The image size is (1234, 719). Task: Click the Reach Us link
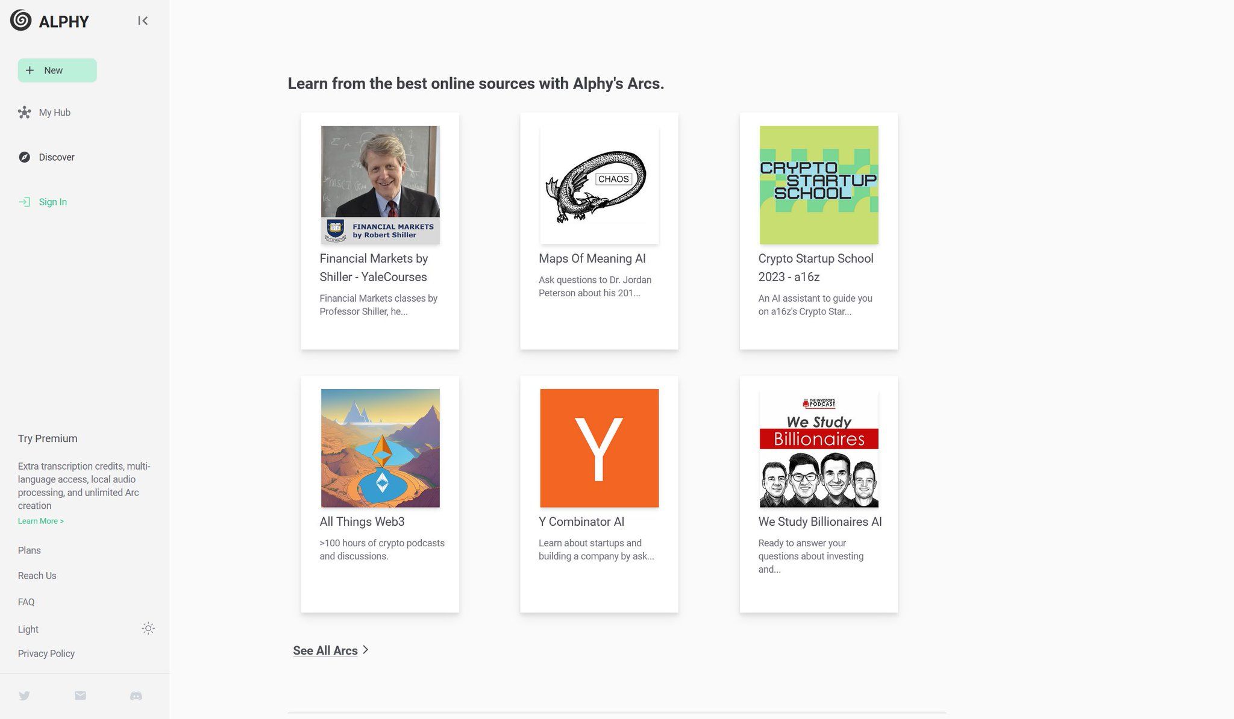pos(37,575)
